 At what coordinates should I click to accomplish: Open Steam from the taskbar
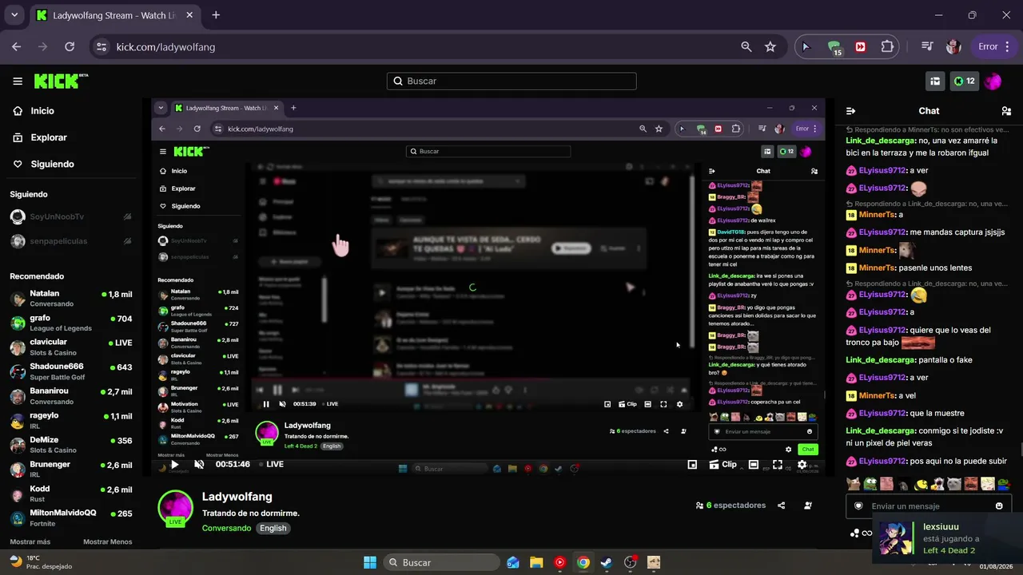point(607,562)
